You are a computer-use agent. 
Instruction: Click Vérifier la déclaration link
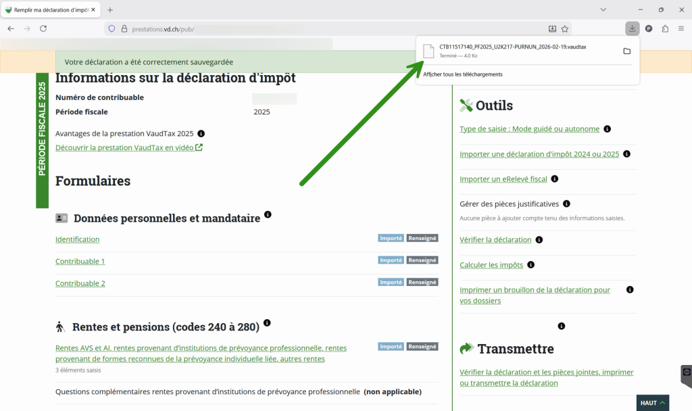tap(495, 240)
